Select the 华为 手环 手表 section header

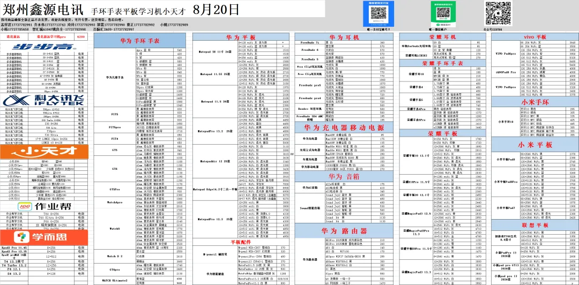pos(139,41)
